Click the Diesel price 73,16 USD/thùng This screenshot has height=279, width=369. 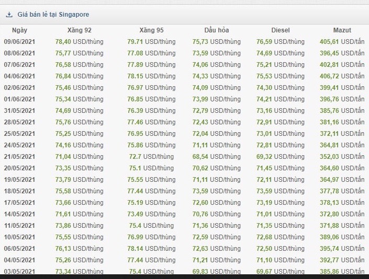281,111
